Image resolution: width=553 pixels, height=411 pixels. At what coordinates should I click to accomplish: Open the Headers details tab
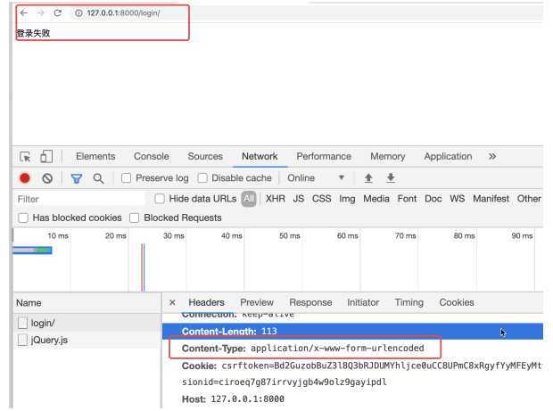(x=206, y=302)
